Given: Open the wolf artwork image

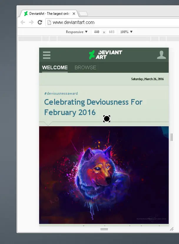Looking at the screenshot, I should click(x=104, y=175).
